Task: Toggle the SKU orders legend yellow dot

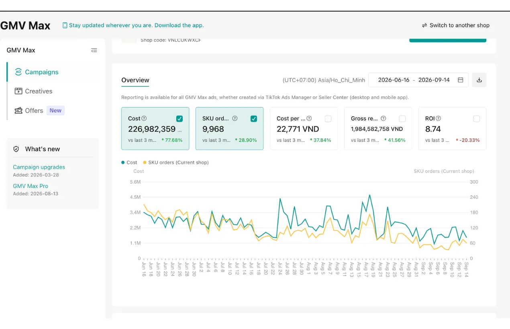Action: [x=145, y=162]
